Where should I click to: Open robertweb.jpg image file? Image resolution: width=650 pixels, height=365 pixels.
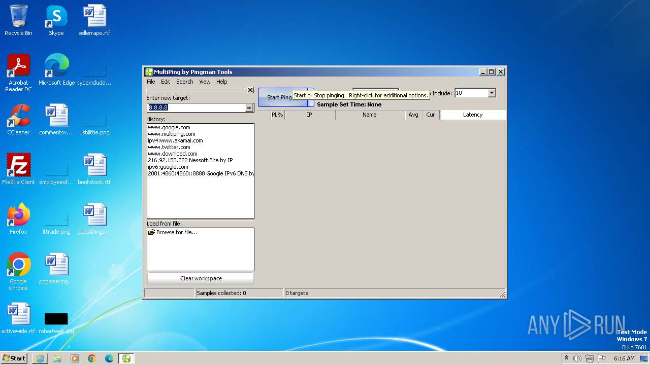(x=56, y=322)
